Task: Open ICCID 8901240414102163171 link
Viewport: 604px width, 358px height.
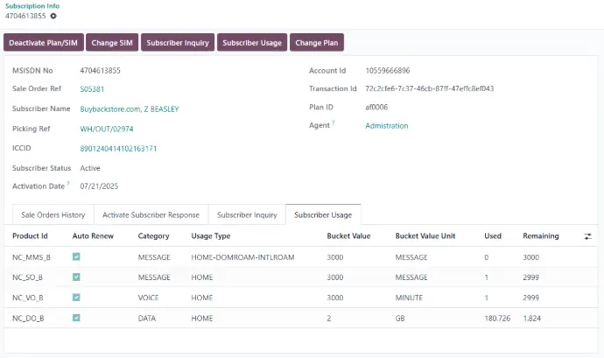Action: click(118, 149)
